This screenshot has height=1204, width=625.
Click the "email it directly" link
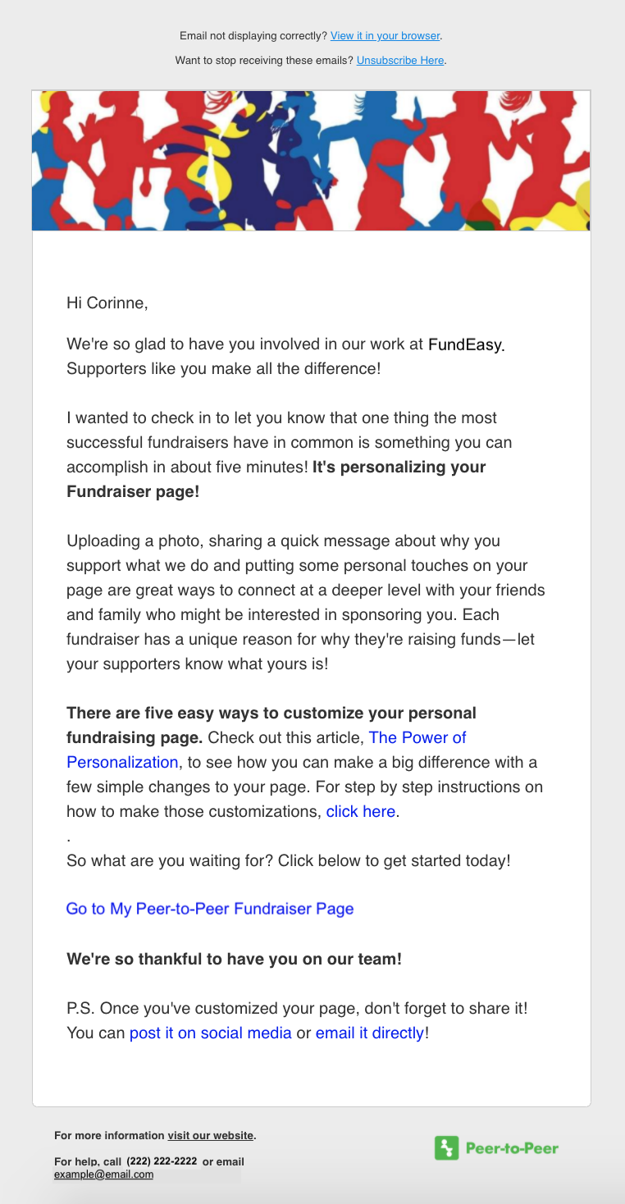(x=370, y=1033)
